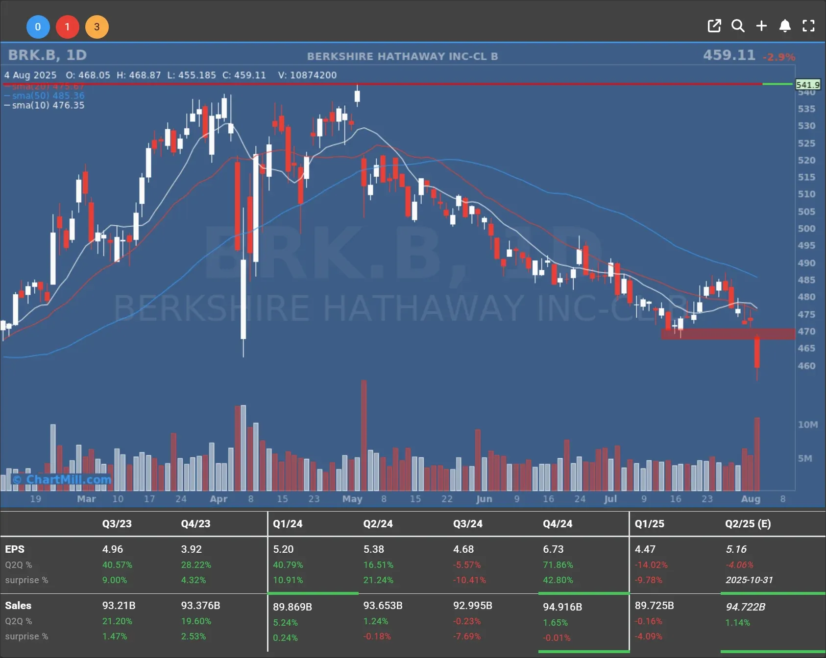Click Sales value 94.916B
This screenshot has height=658, width=826.
pos(562,607)
